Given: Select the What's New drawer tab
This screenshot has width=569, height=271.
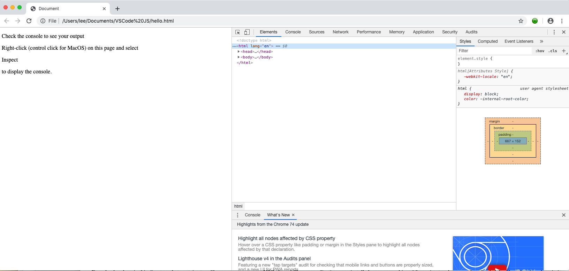Looking at the screenshot, I should coord(278,215).
